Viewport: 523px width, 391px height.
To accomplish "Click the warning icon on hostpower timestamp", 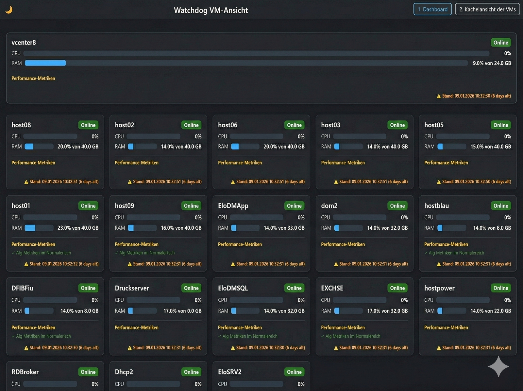I will [439, 348].
